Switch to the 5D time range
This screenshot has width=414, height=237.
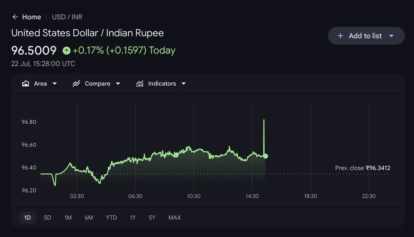point(48,218)
